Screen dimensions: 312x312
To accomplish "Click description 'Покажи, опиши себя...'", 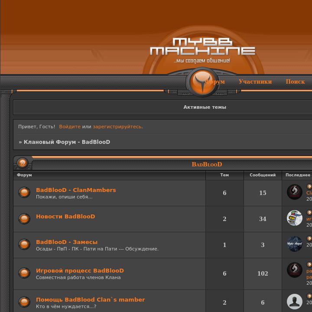I will coord(64,197).
